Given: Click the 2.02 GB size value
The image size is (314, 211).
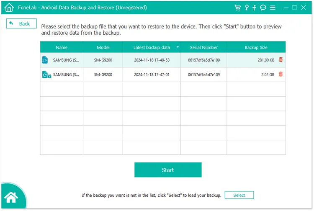Looking at the screenshot, I should (x=268, y=75).
